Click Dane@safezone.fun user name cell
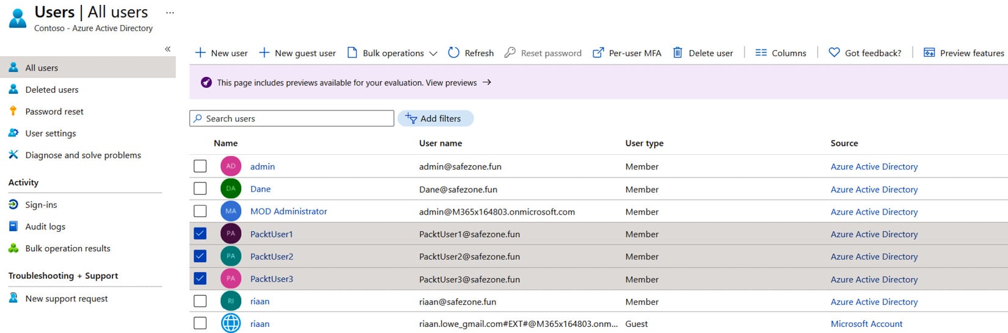Image resolution: width=1008 pixels, height=333 pixels. [458, 189]
